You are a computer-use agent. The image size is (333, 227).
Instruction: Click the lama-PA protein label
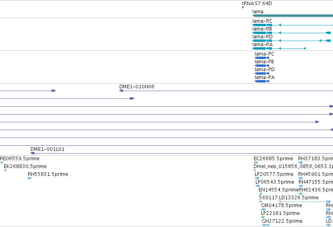(265, 77)
